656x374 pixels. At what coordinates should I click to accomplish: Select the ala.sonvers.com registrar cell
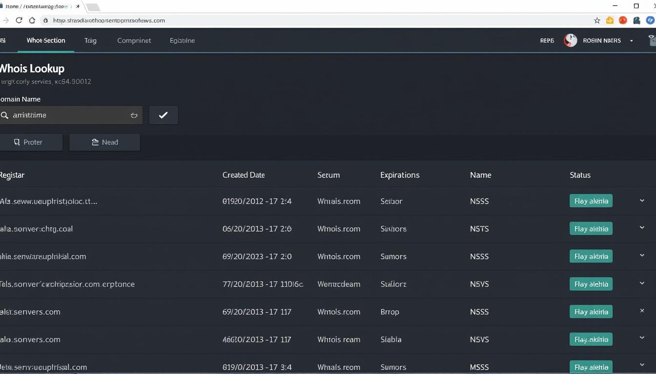click(x=30, y=339)
